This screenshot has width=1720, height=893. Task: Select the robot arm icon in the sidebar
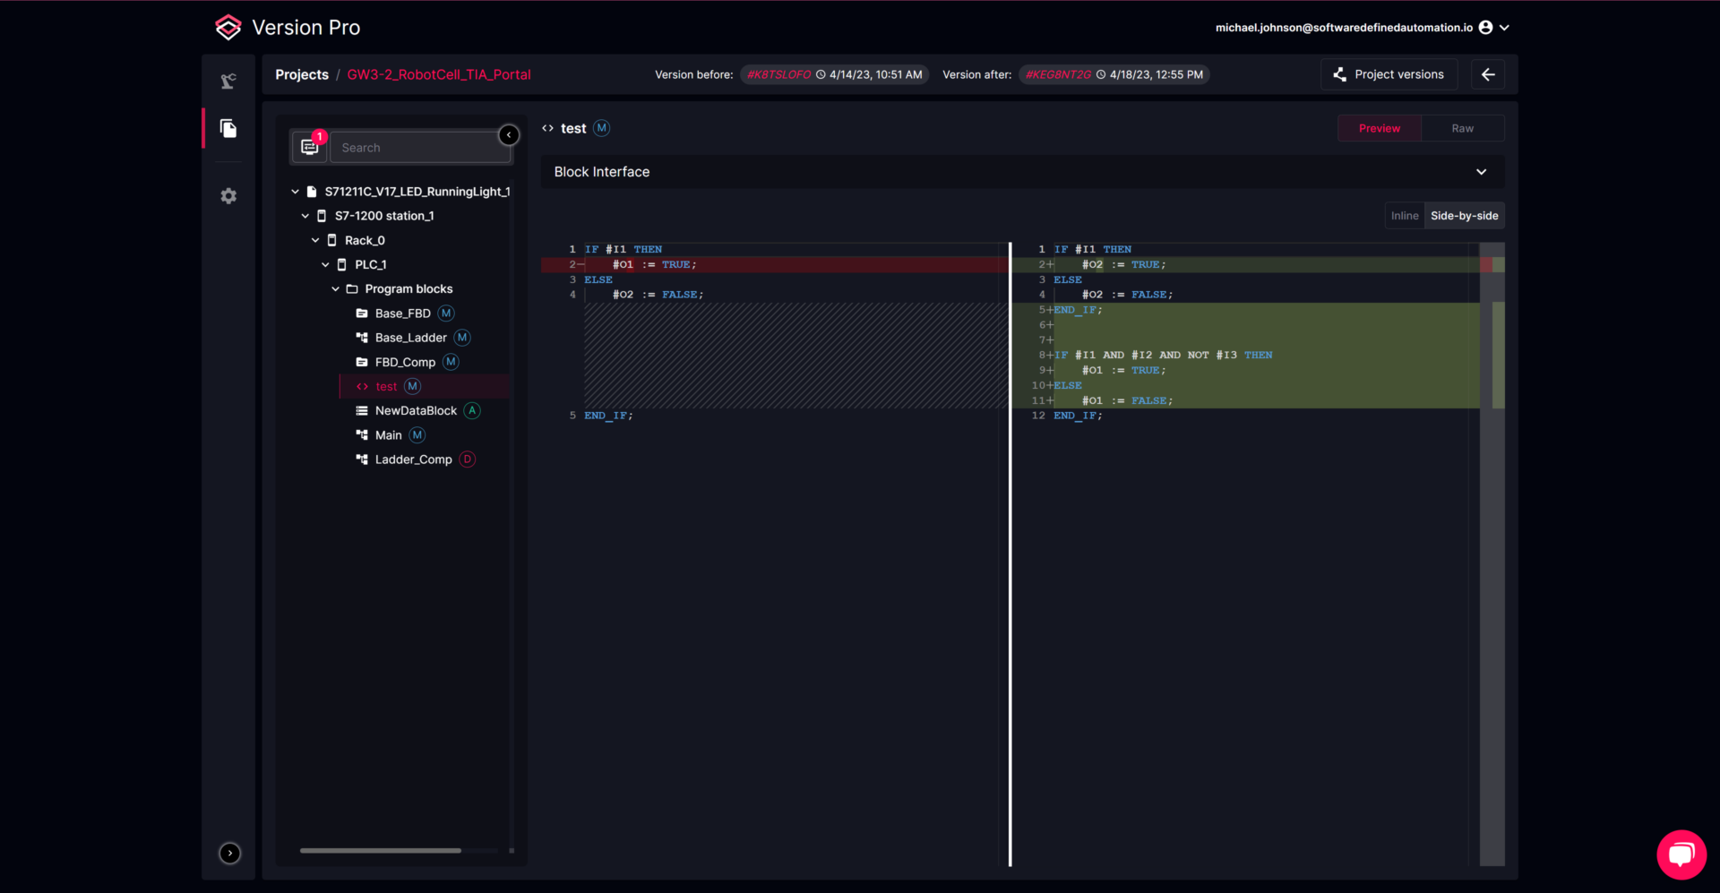[228, 81]
